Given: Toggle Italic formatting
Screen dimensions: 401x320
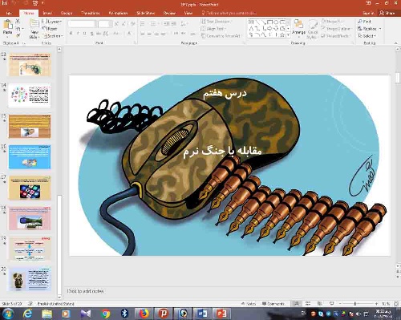Looking at the screenshot, I should coord(78,34).
